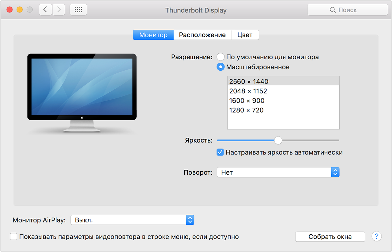This screenshot has width=392, height=252.
Task: Uncheck Настраивать яркость автоматически
Action: [x=220, y=152]
